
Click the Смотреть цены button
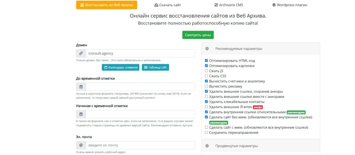point(198,35)
